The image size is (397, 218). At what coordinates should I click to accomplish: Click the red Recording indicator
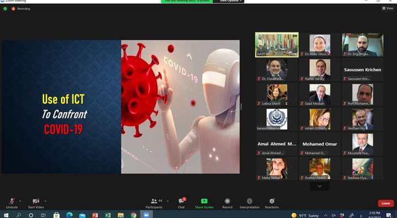point(21,9)
